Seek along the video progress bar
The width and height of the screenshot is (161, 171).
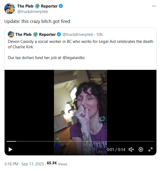pyautogui.click(x=80, y=141)
